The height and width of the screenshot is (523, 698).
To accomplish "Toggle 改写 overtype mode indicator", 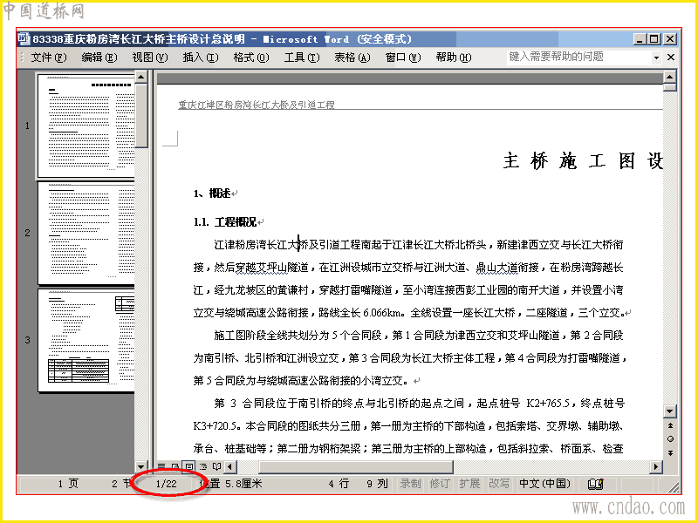I will pyautogui.click(x=499, y=484).
